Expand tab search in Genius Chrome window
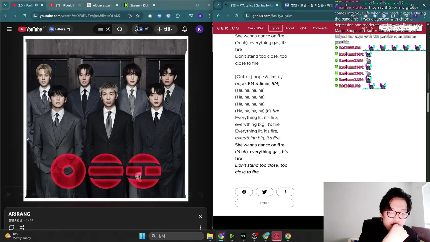Viewport: 430px width, 242px height. pyautogui.click(x=218, y=5)
